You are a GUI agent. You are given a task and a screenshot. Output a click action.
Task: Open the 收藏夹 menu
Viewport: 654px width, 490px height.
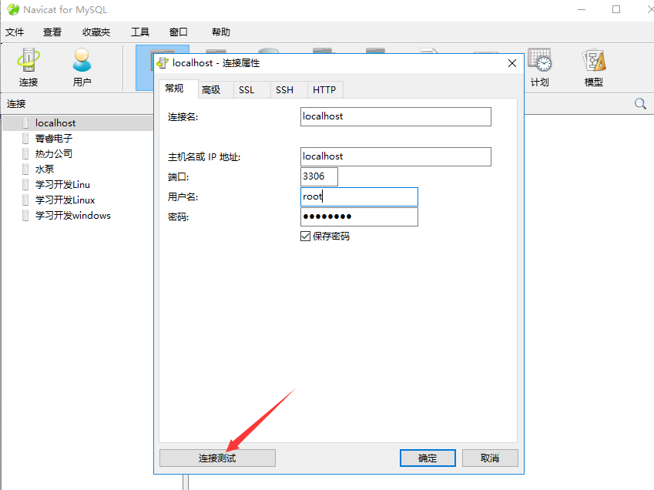tap(96, 32)
